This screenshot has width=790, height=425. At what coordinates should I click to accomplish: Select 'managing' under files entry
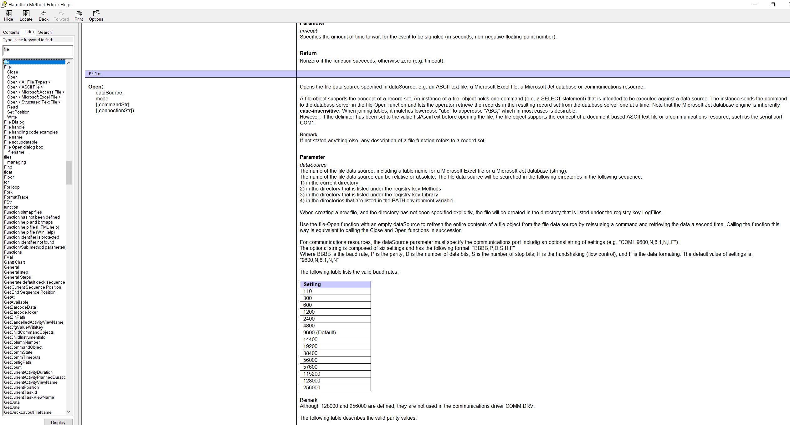click(17, 162)
